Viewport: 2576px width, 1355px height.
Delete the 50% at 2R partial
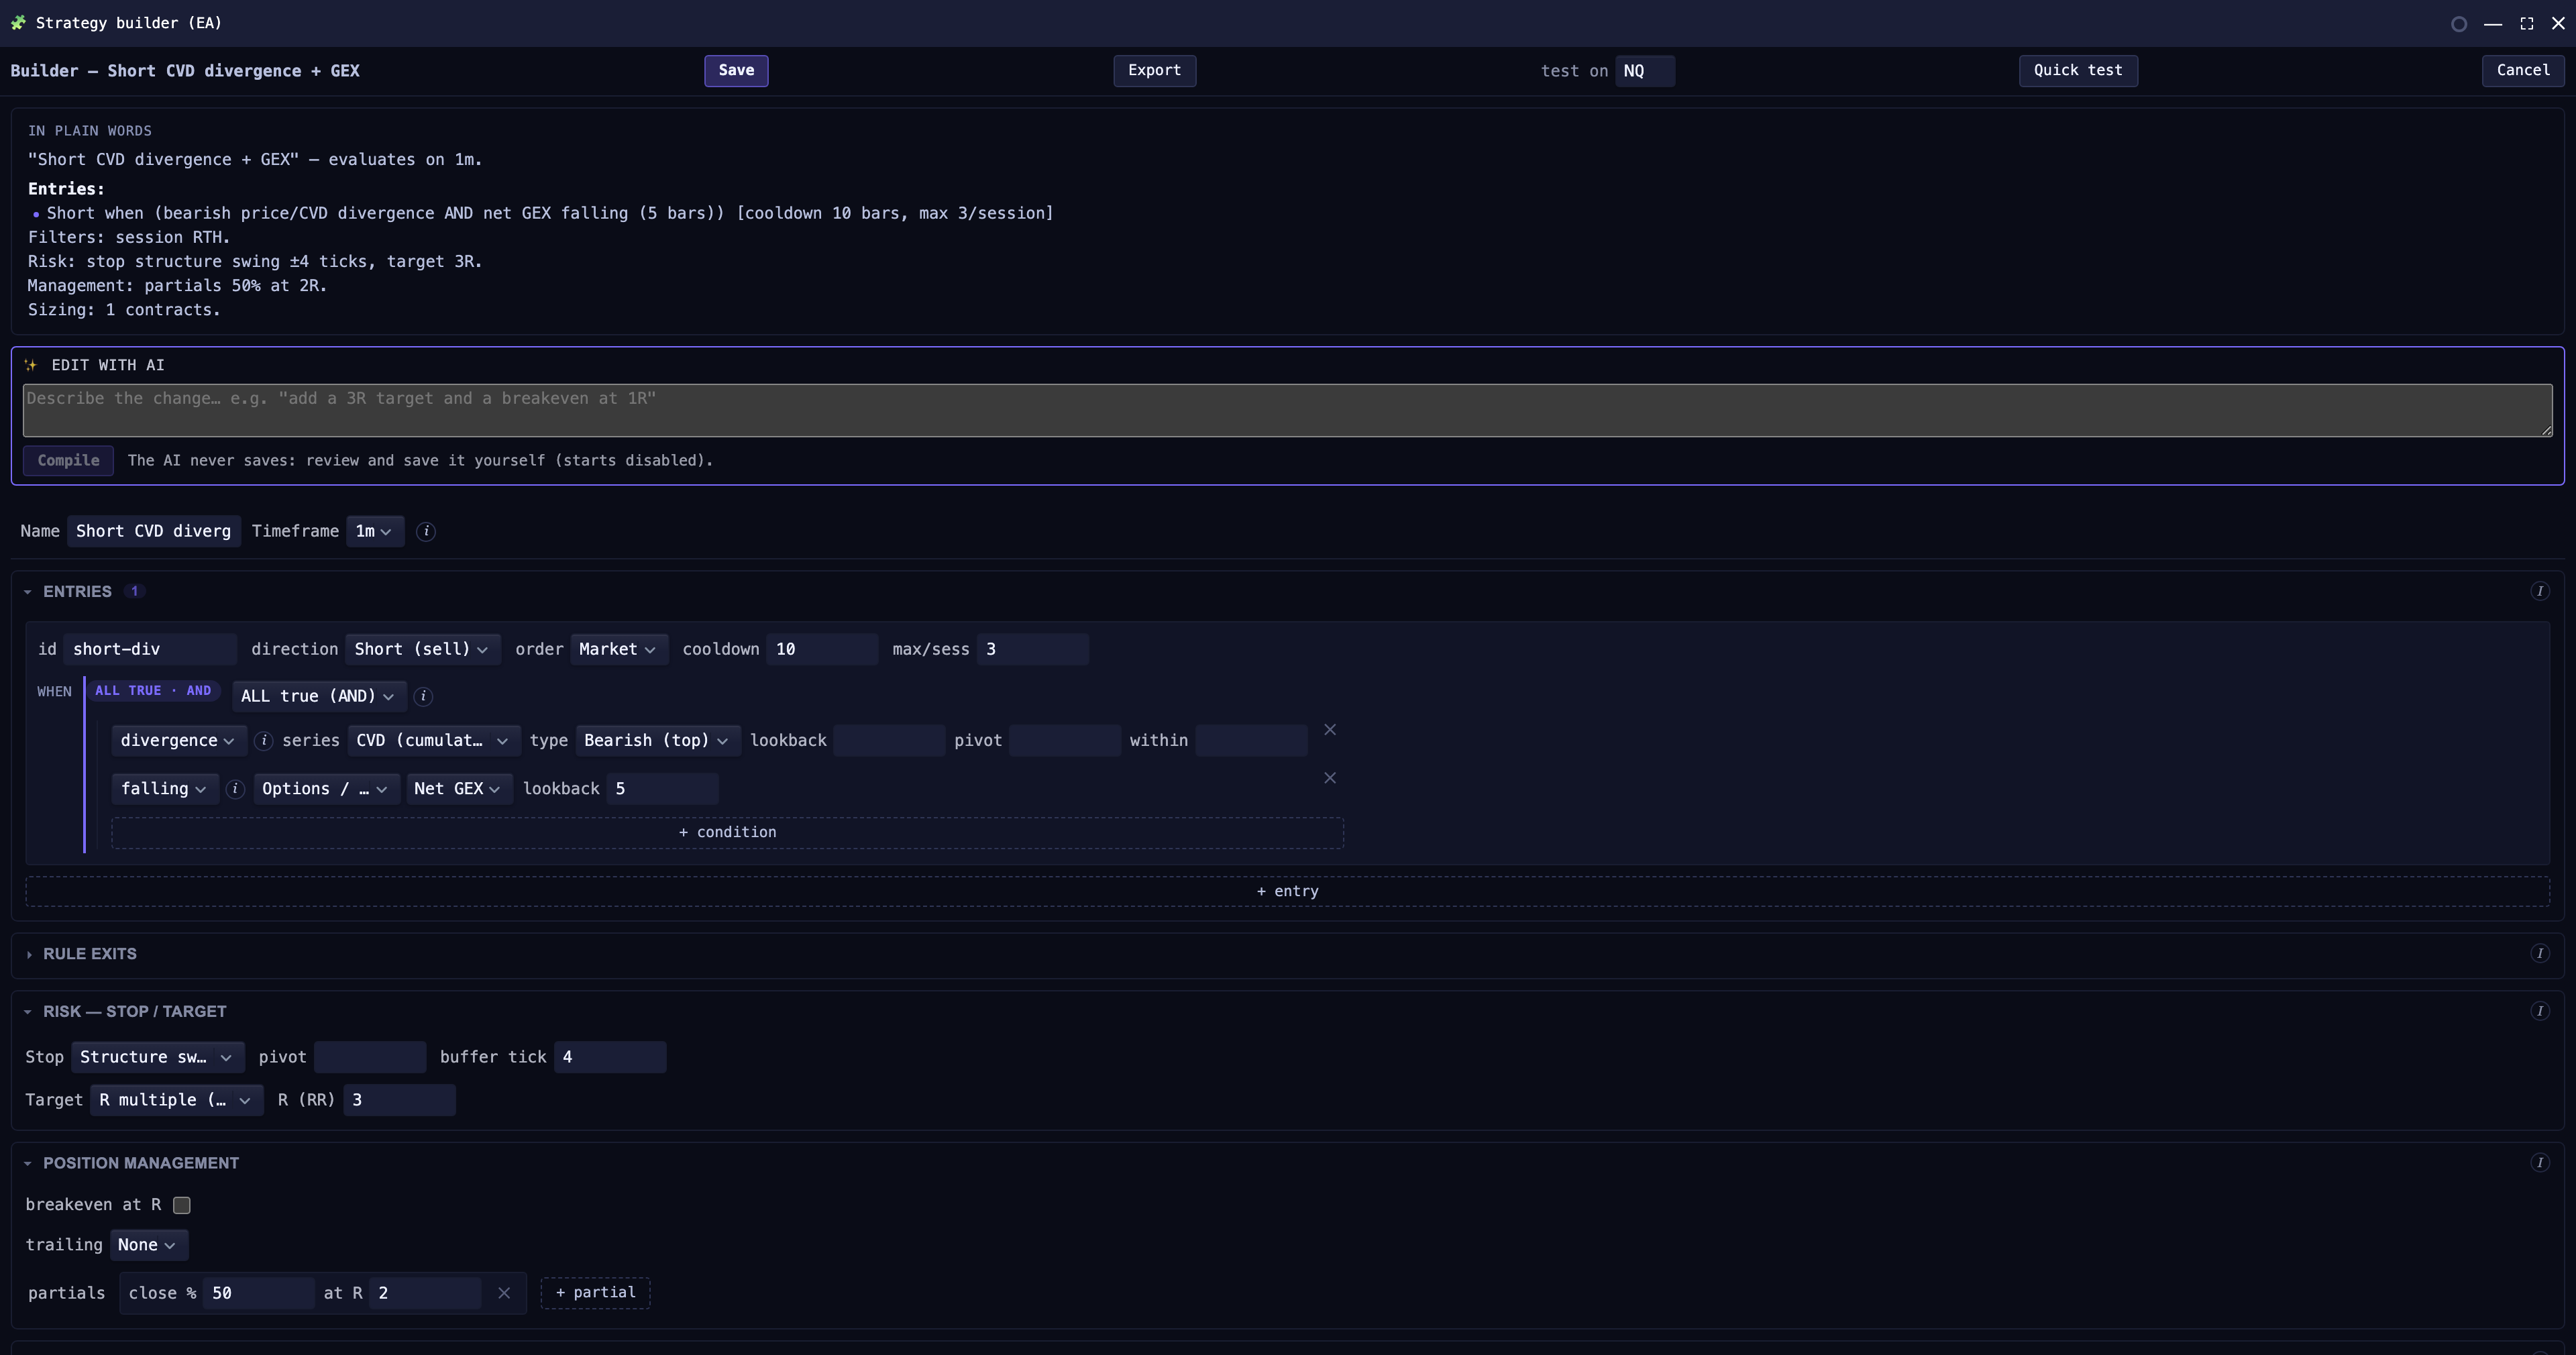click(504, 1294)
